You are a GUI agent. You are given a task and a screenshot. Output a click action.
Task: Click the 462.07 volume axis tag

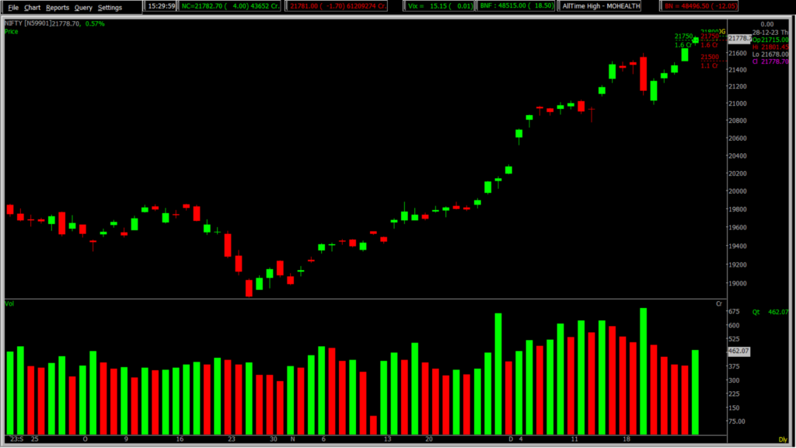[738, 351]
